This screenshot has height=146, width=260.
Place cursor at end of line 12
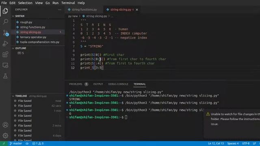[x=104, y=68]
